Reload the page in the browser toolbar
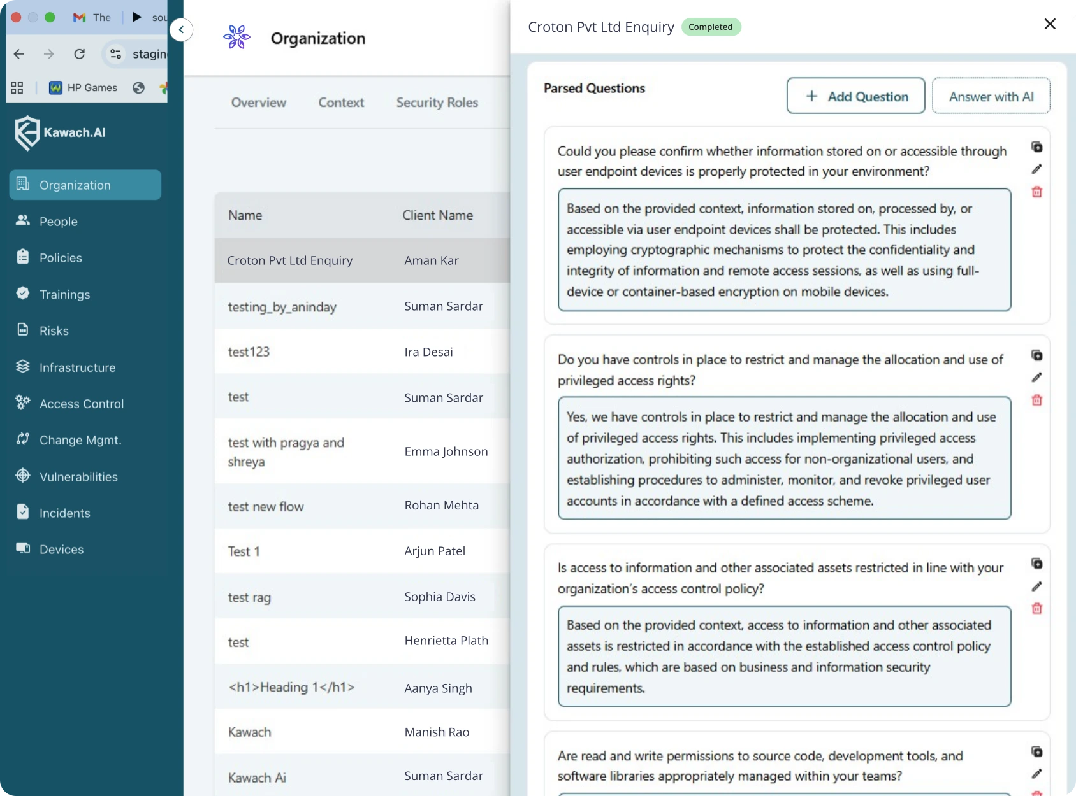Image resolution: width=1076 pixels, height=796 pixels. (x=79, y=54)
